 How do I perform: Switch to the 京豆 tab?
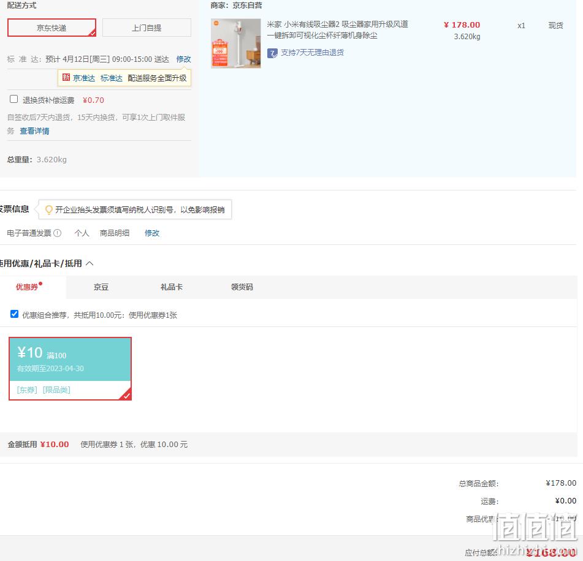pos(101,287)
